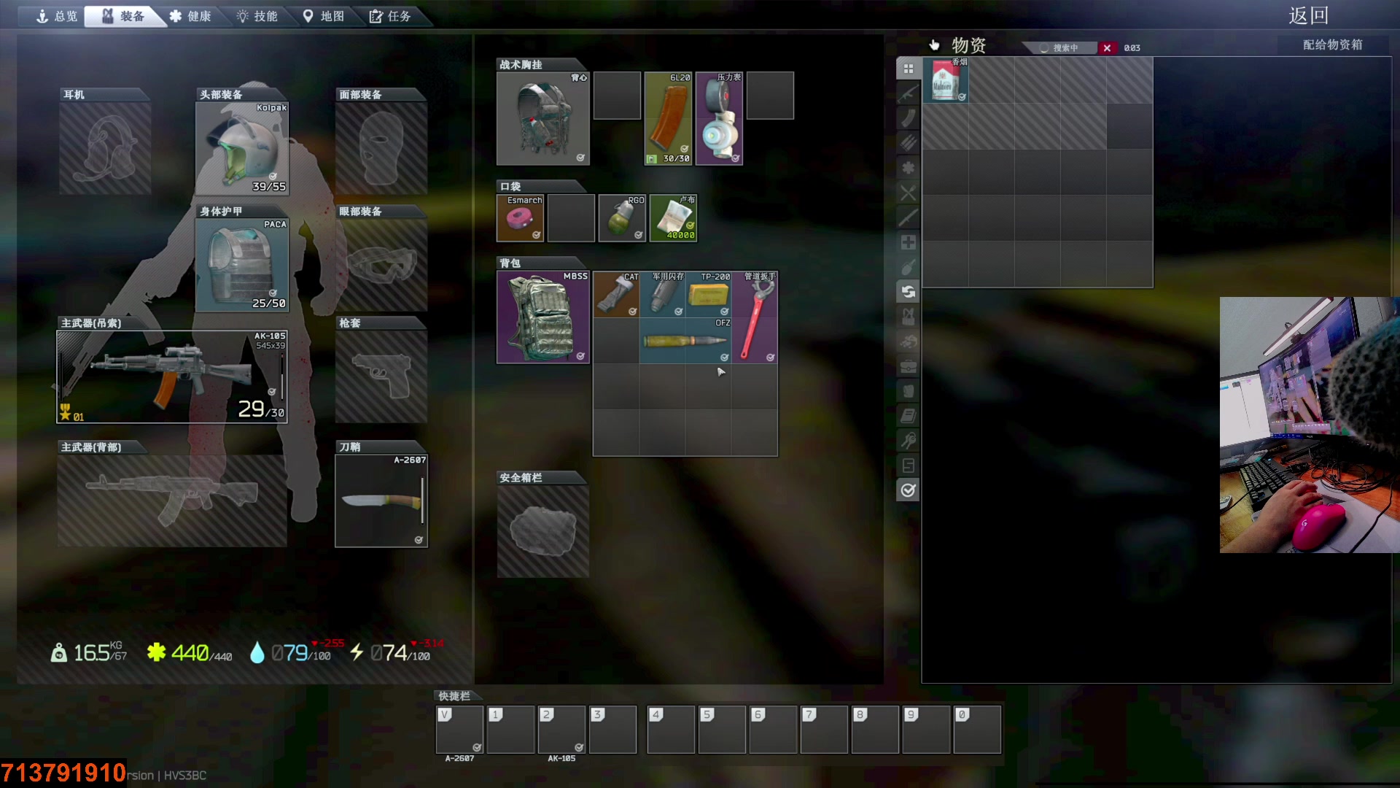Screen dimensions: 1400x788
Task: Open the 配给物资箱 container label
Action: click(x=1332, y=45)
